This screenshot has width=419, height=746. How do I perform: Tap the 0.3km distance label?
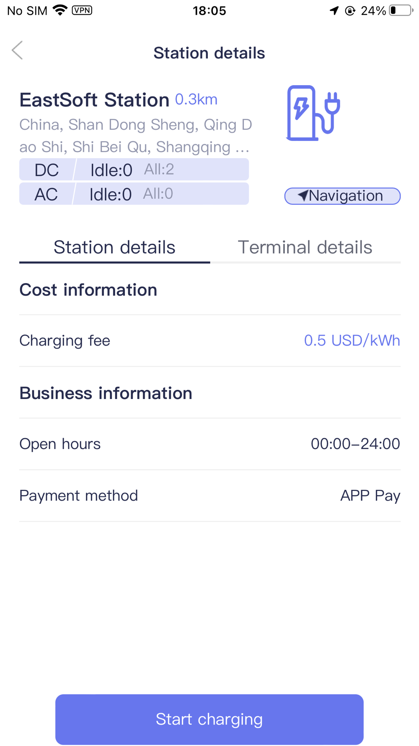(196, 99)
